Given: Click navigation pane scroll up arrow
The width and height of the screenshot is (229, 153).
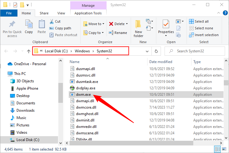Looking at the screenshot, I should coord(61,61).
